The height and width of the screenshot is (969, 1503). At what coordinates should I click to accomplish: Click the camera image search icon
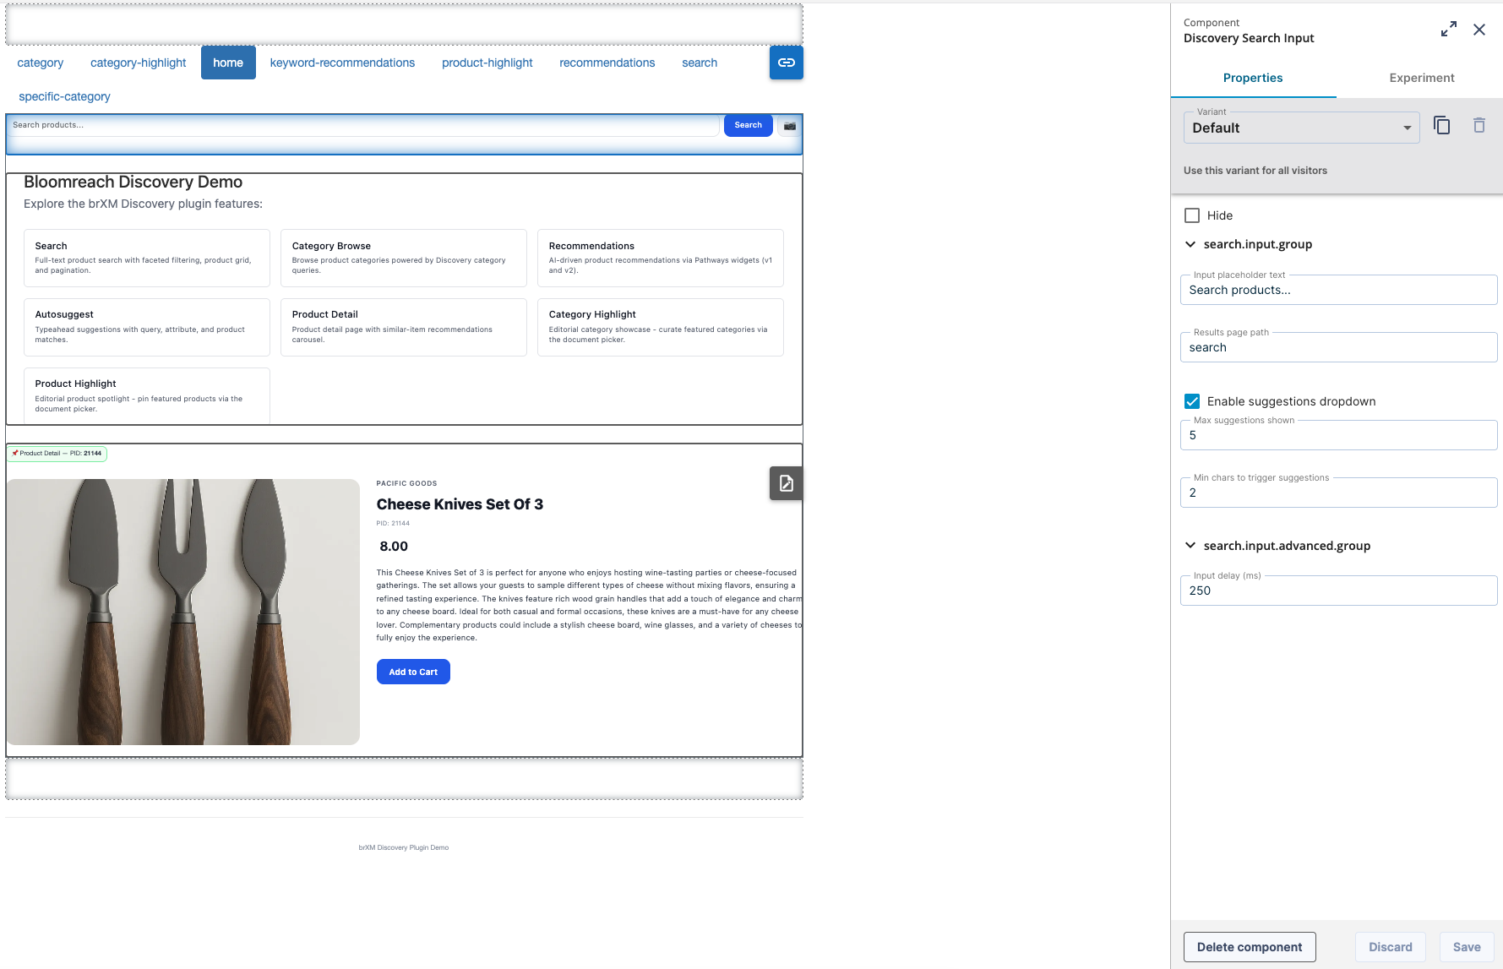pyautogui.click(x=789, y=126)
